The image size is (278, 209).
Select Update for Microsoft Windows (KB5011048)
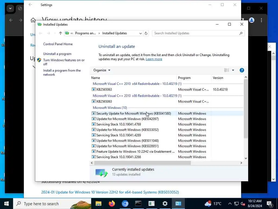(167, 141)
